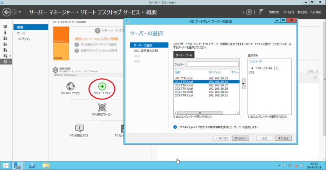Click the コンピューター column header

point(256,61)
